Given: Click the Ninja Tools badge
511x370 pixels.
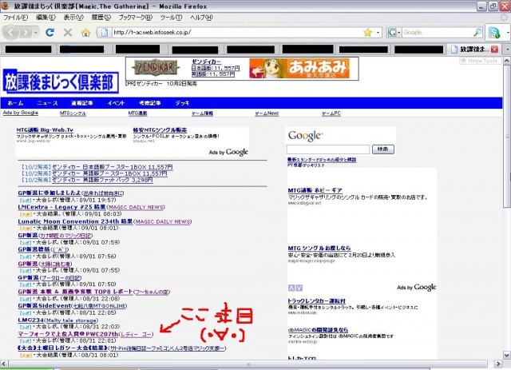Looking at the screenshot, I should coord(480,61).
